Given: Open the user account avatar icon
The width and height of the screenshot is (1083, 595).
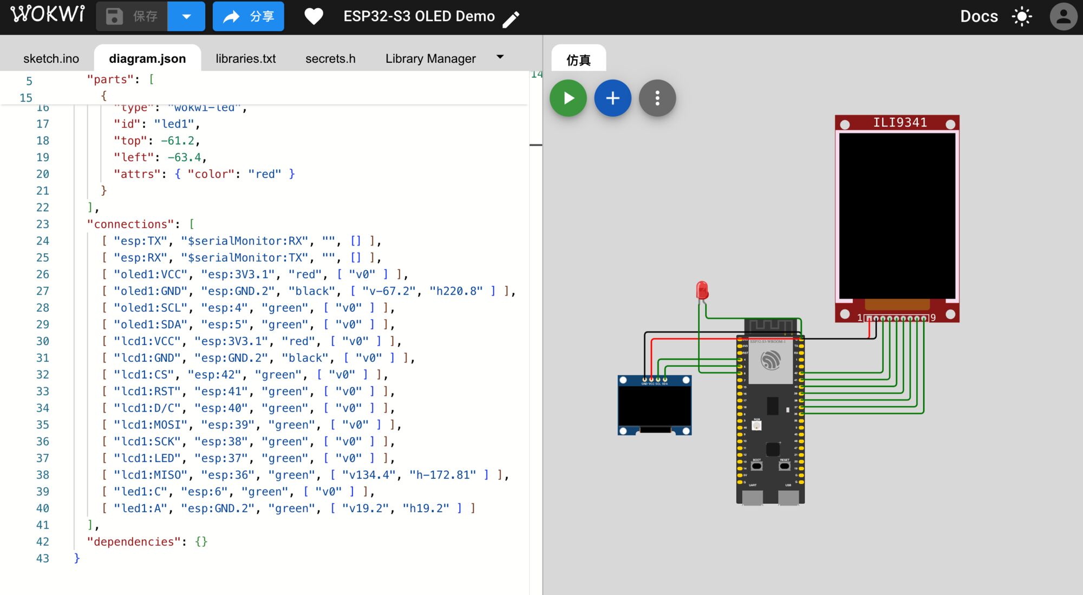Looking at the screenshot, I should 1063,16.
